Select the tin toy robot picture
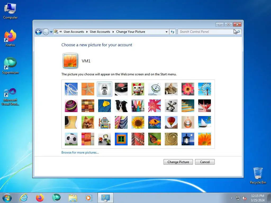Screen dimensions: 271x203 pyautogui.click(x=104, y=122)
